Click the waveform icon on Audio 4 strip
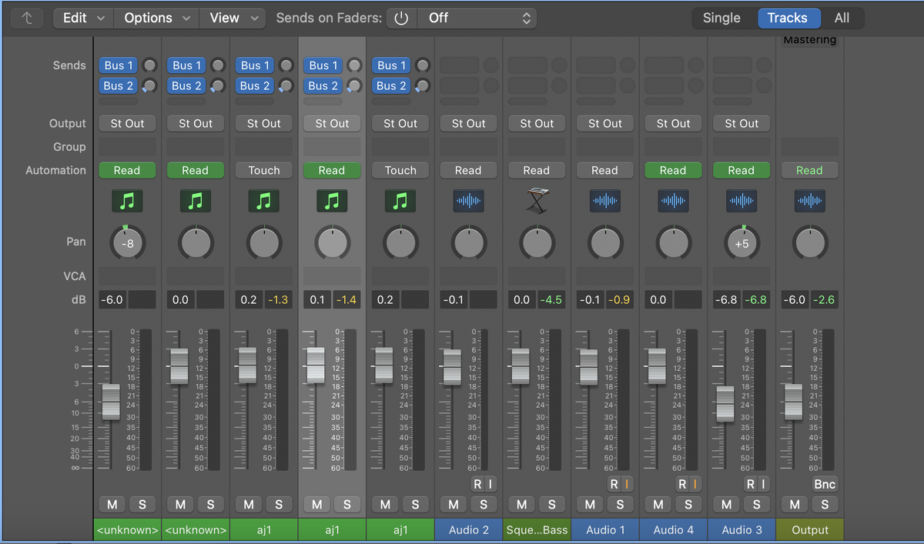924x544 pixels. coord(674,202)
